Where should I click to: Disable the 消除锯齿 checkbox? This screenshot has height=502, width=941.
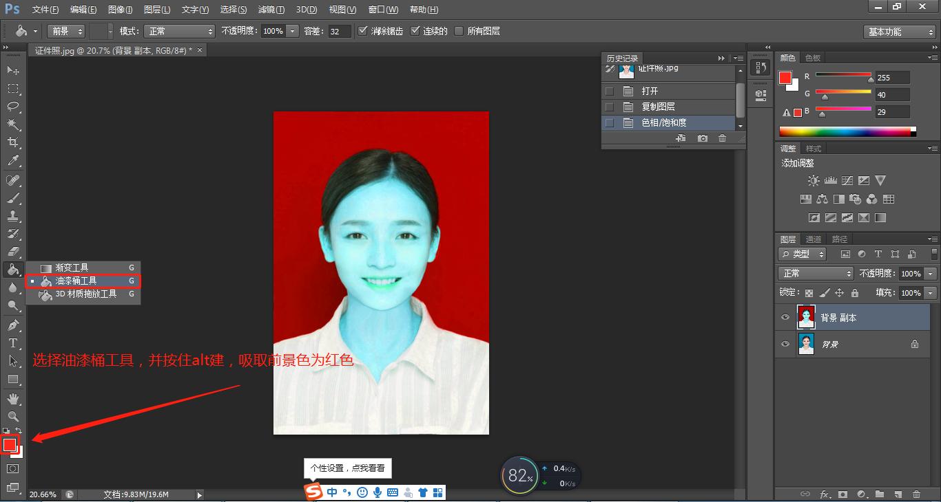(x=362, y=30)
